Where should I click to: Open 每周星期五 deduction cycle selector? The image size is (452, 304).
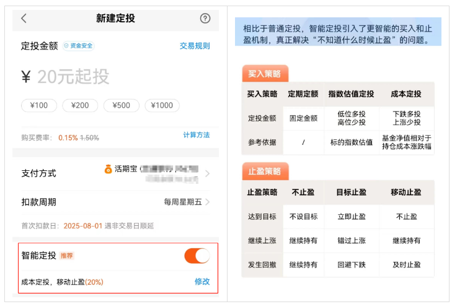click(x=183, y=202)
